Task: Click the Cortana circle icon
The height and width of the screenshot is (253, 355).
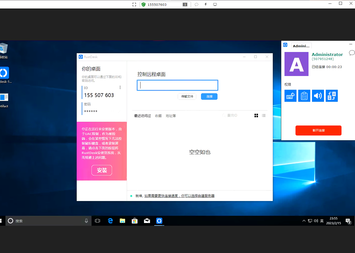Action: click(10, 221)
